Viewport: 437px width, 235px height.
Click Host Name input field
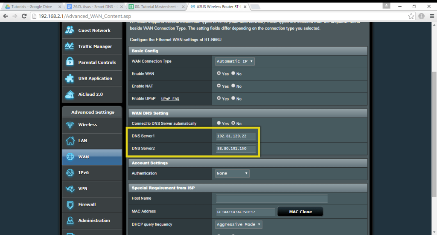[x=272, y=198]
